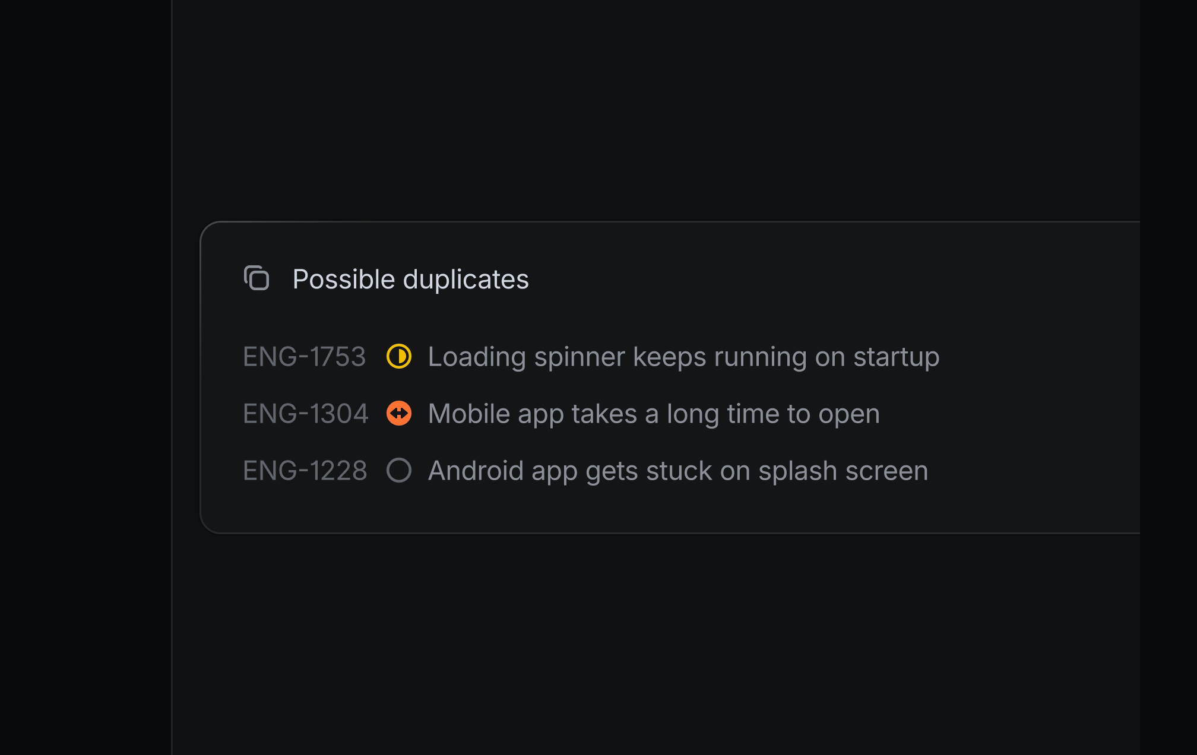This screenshot has width=1197, height=755.
Task: Select the "Possible duplicates" heading text
Action: 410,280
